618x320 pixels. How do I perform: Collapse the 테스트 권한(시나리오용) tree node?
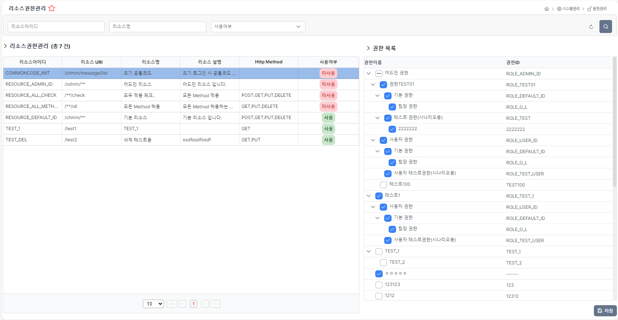[x=377, y=118]
